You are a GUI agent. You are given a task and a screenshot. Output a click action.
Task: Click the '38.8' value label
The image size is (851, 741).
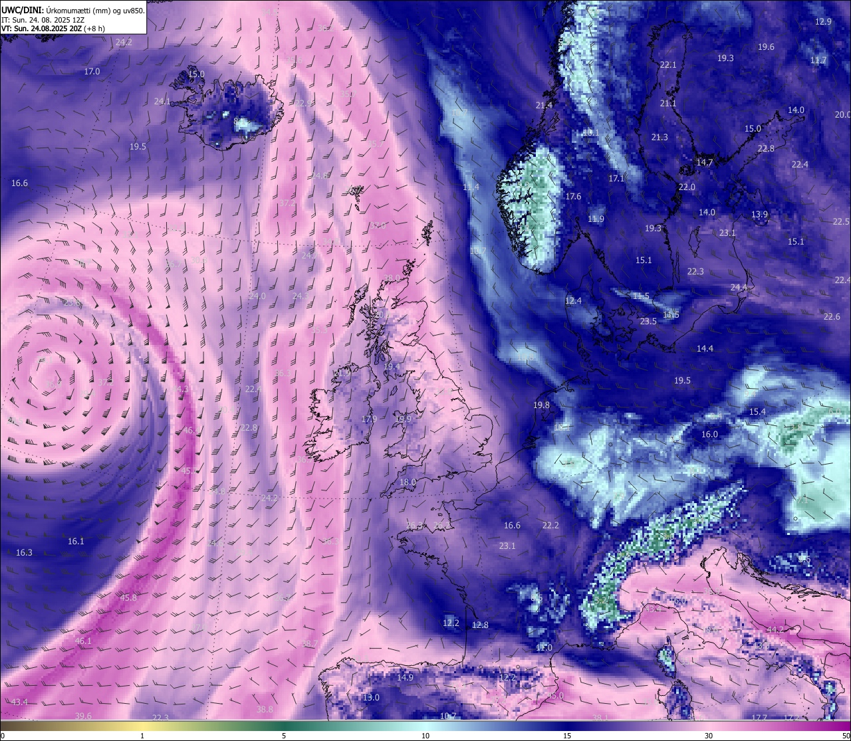[265, 709]
